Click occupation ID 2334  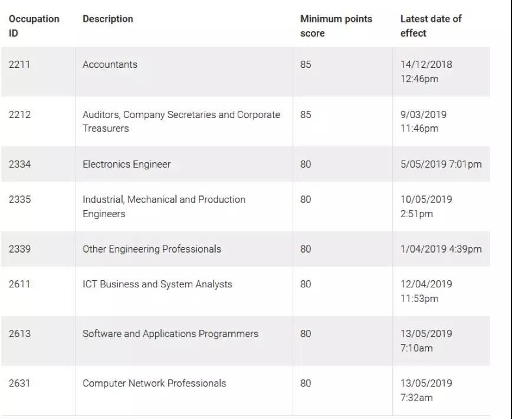pos(19,164)
